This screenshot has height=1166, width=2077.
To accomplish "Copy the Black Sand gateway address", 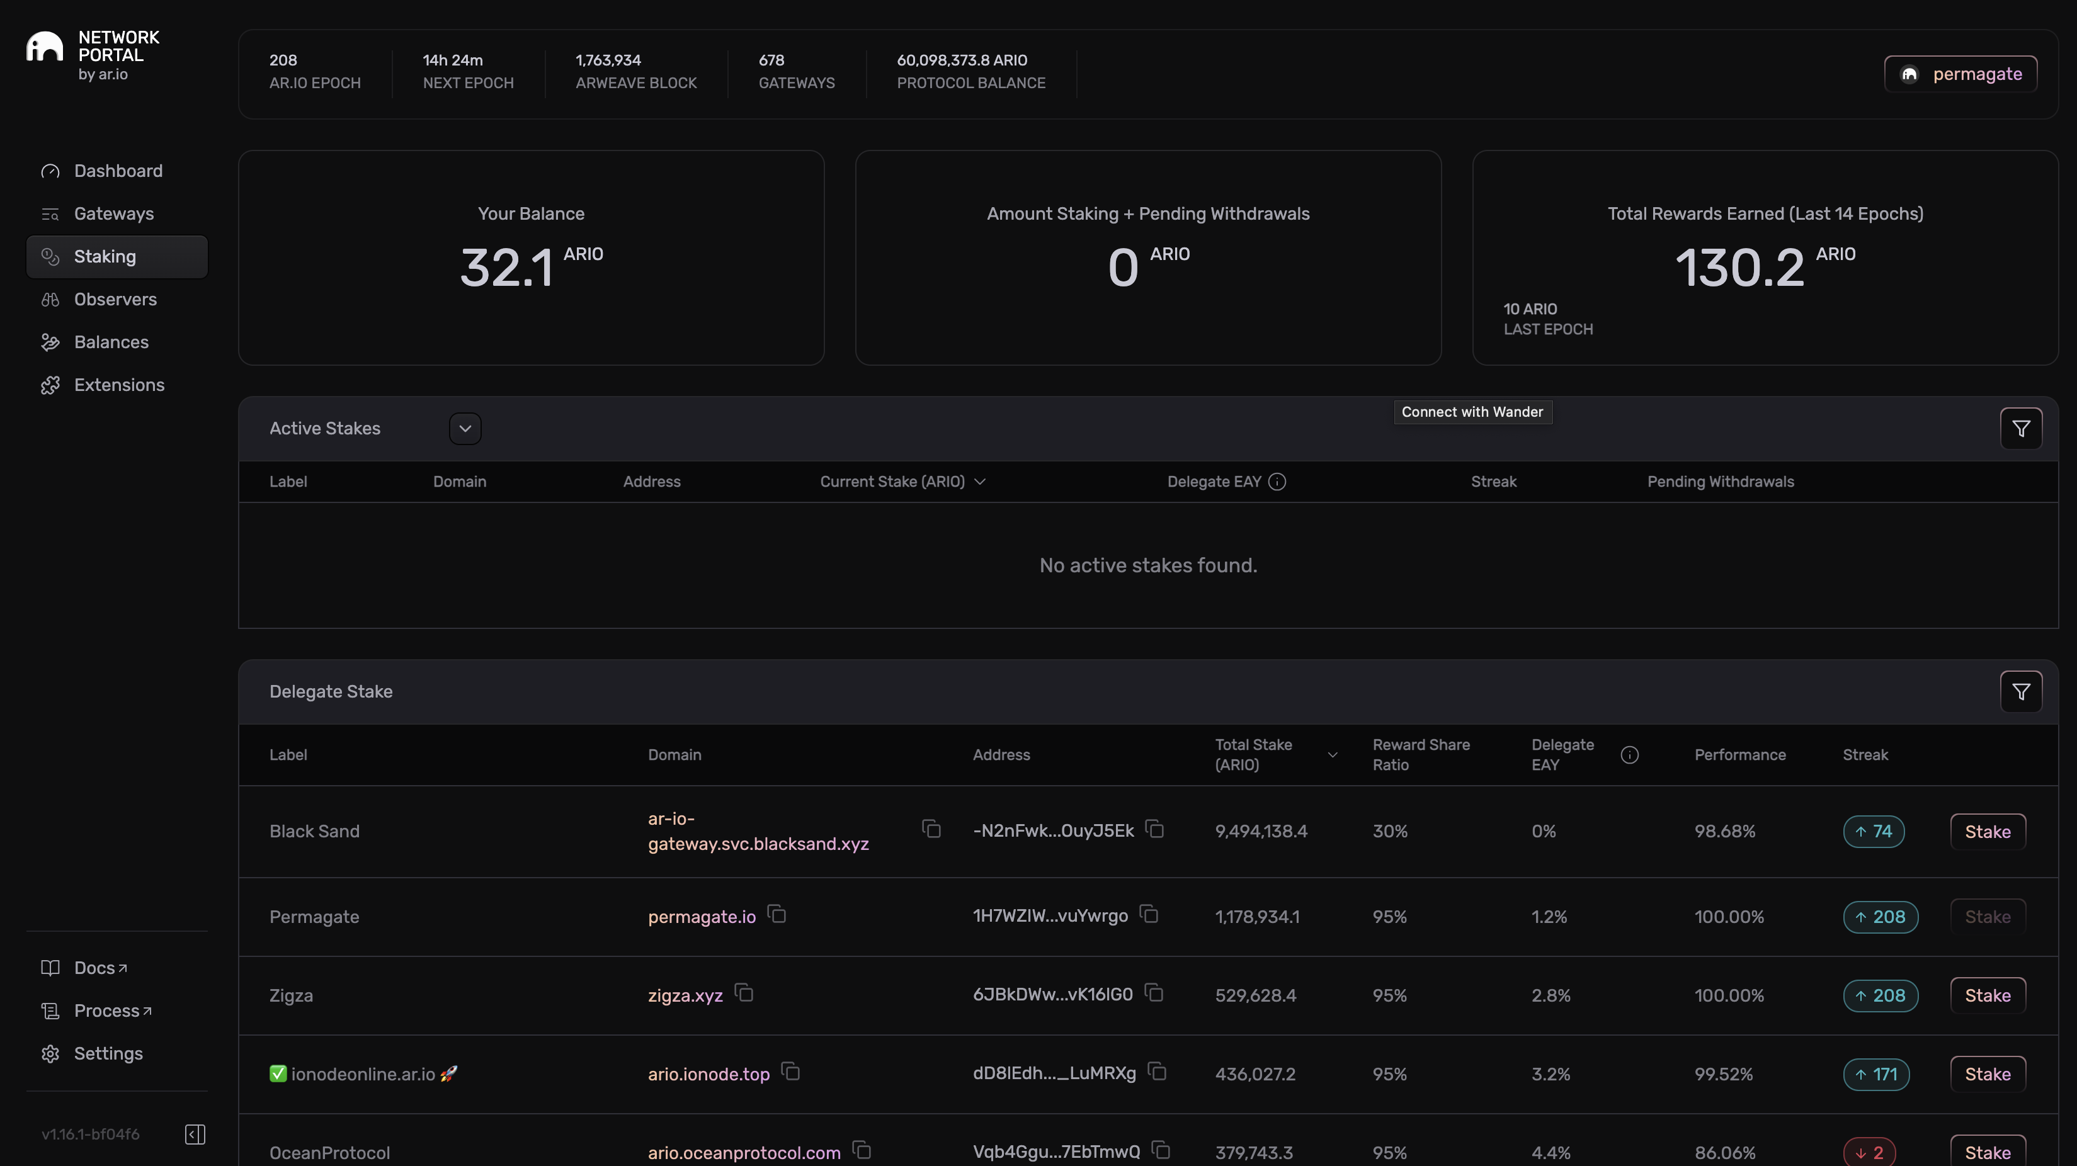I will [1154, 829].
